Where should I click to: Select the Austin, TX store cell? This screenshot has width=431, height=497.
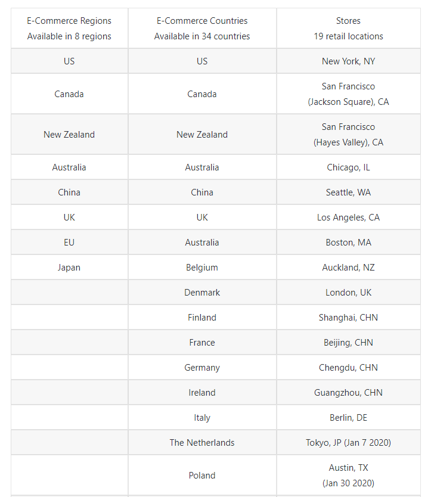pos(348,475)
